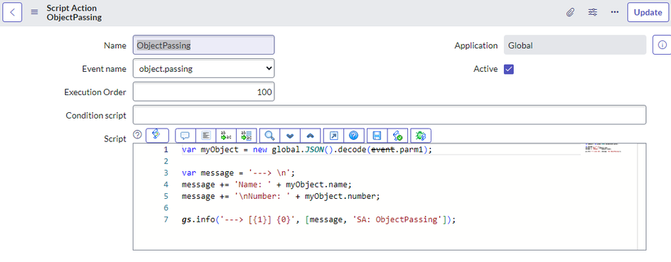Toggle the syntax editor macros icon
The image size is (671, 262).
(157, 136)
